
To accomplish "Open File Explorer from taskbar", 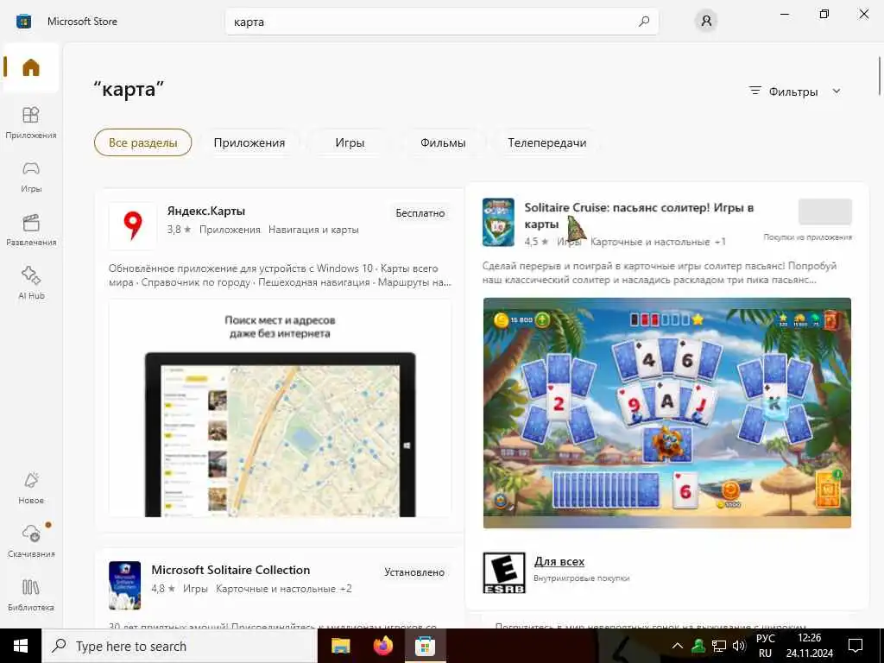I will tap(340, 646).
